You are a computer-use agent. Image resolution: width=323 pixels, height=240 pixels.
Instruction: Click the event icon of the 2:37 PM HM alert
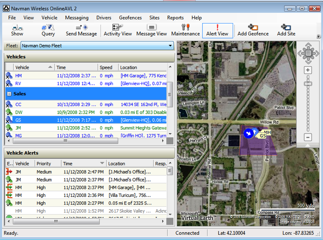(9, 187)
